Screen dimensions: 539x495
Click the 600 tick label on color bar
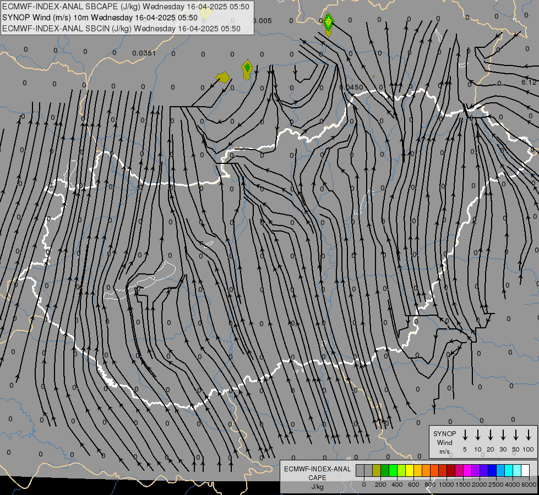click(x=413, y=485)
